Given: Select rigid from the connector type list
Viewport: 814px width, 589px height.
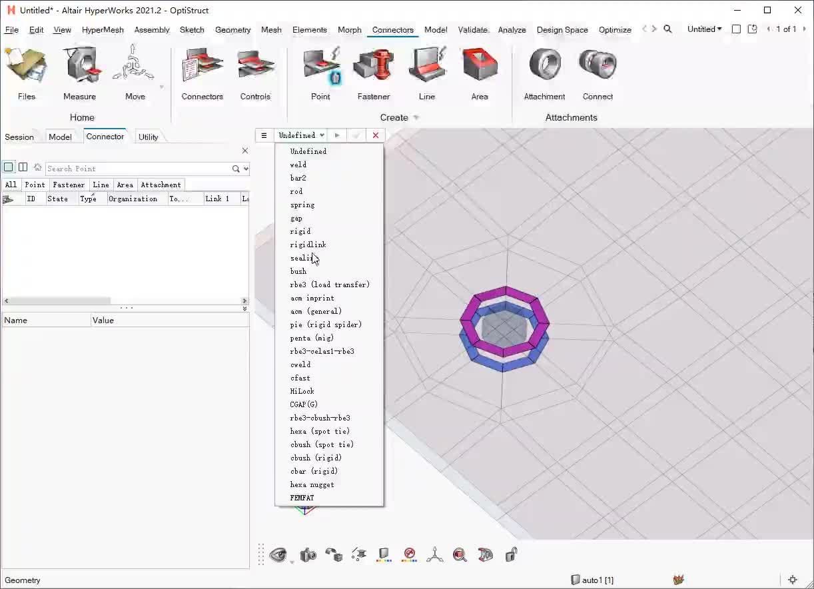Looking at the screenshot, I should point(300,231).
